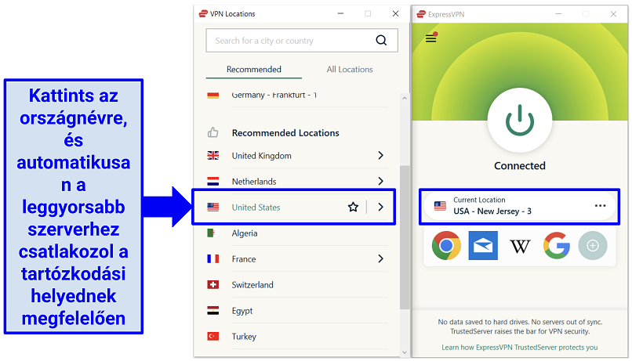This screenshot has width=632, height=361.
Task: Expand France server list
Action: coord(380,258)
